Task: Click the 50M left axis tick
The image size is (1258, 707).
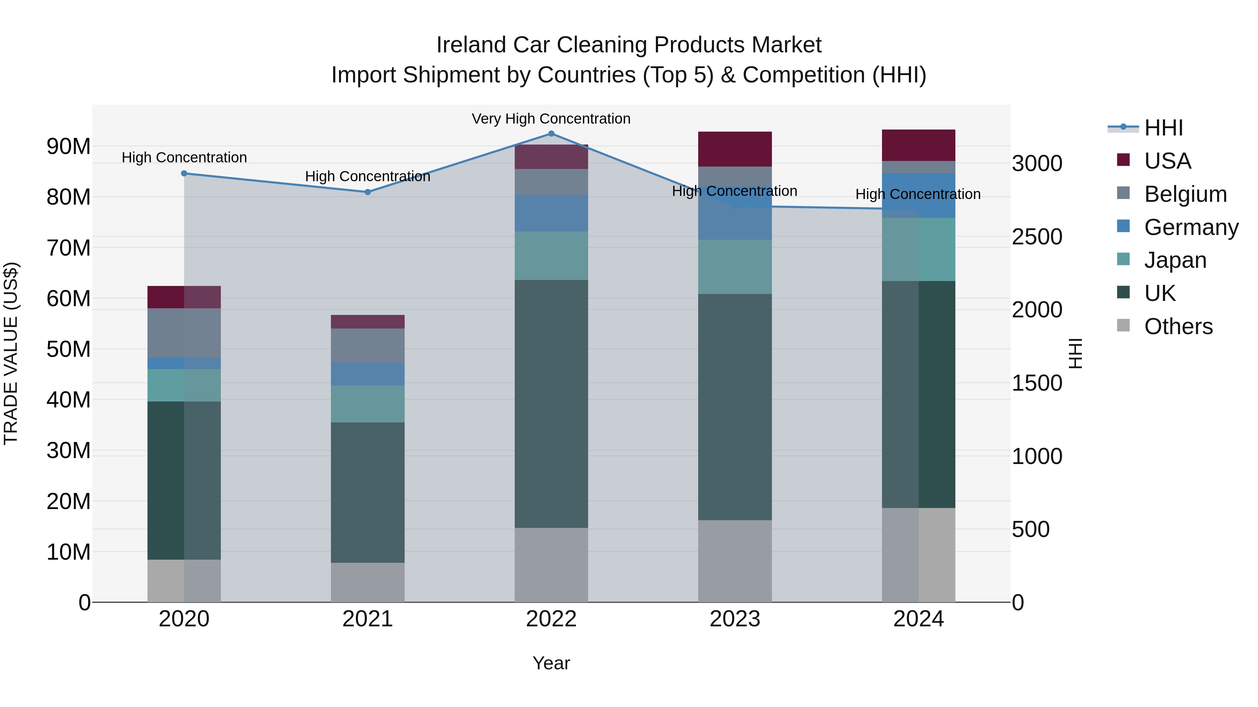Action: point(68,349)
